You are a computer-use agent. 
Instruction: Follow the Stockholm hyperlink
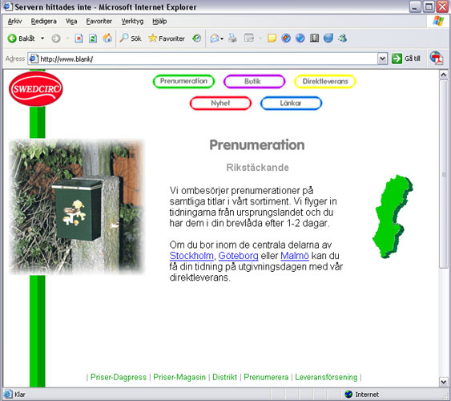(x=191, y=256)
